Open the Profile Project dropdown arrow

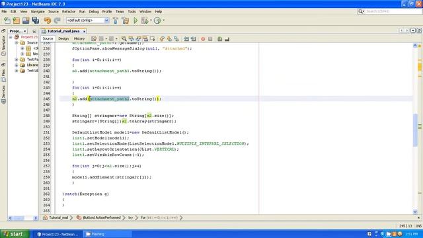(x=163, y=20)
